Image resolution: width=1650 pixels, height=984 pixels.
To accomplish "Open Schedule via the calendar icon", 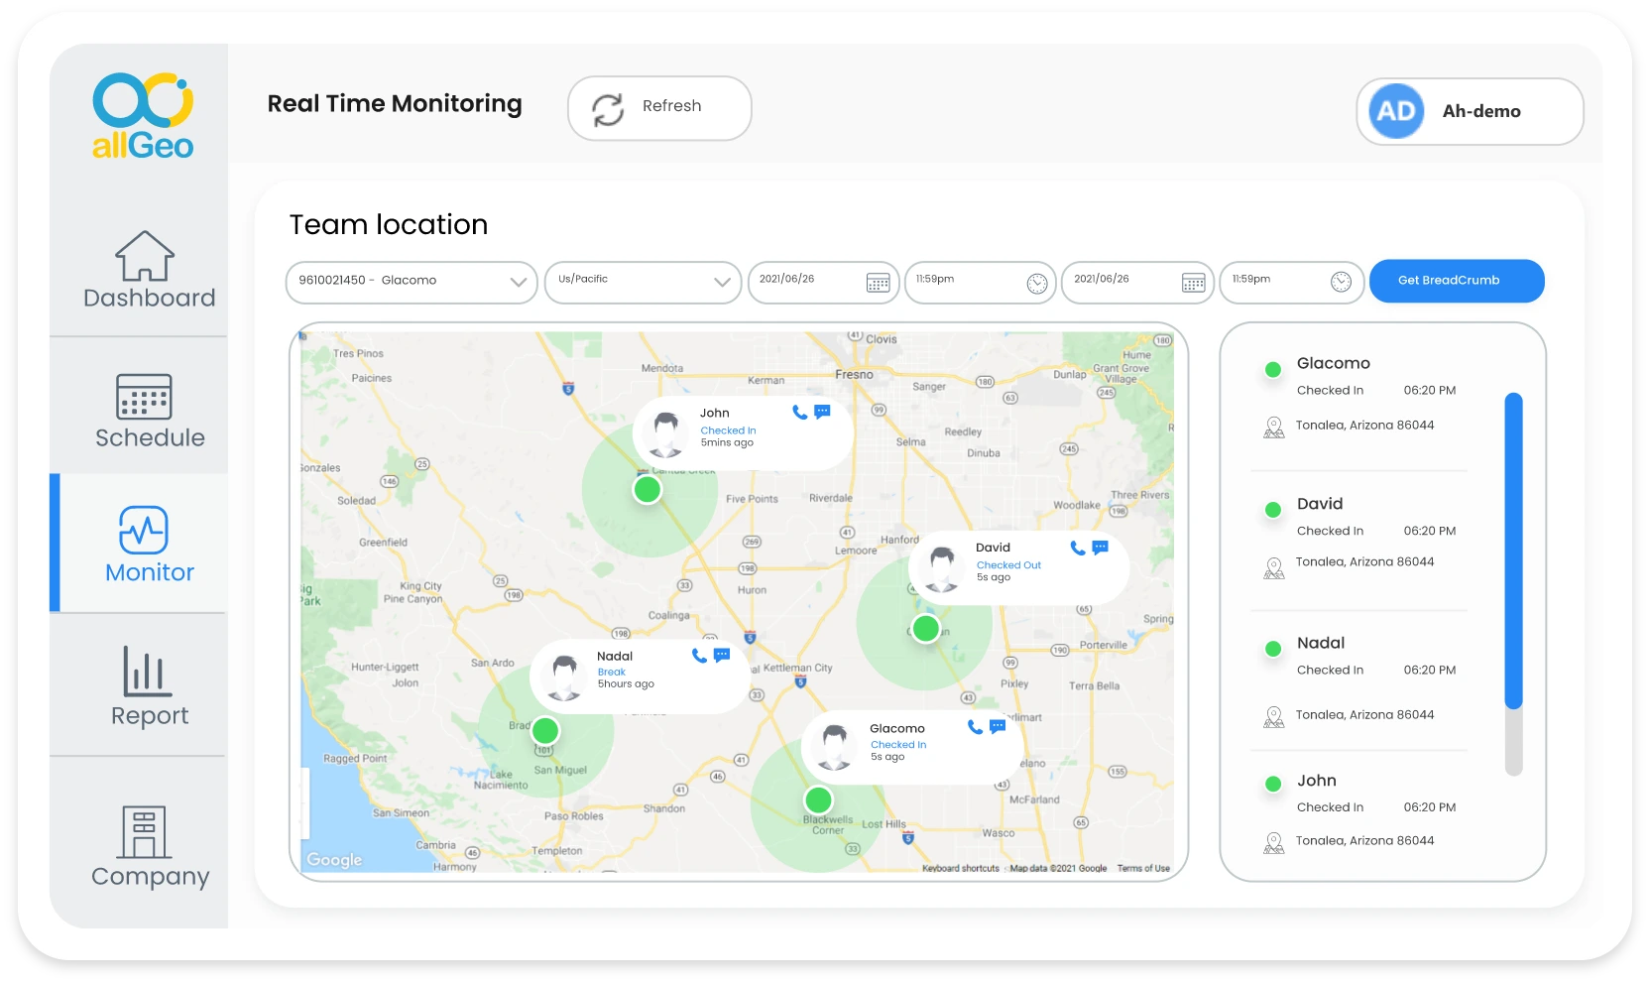I will tap(146, 399).
